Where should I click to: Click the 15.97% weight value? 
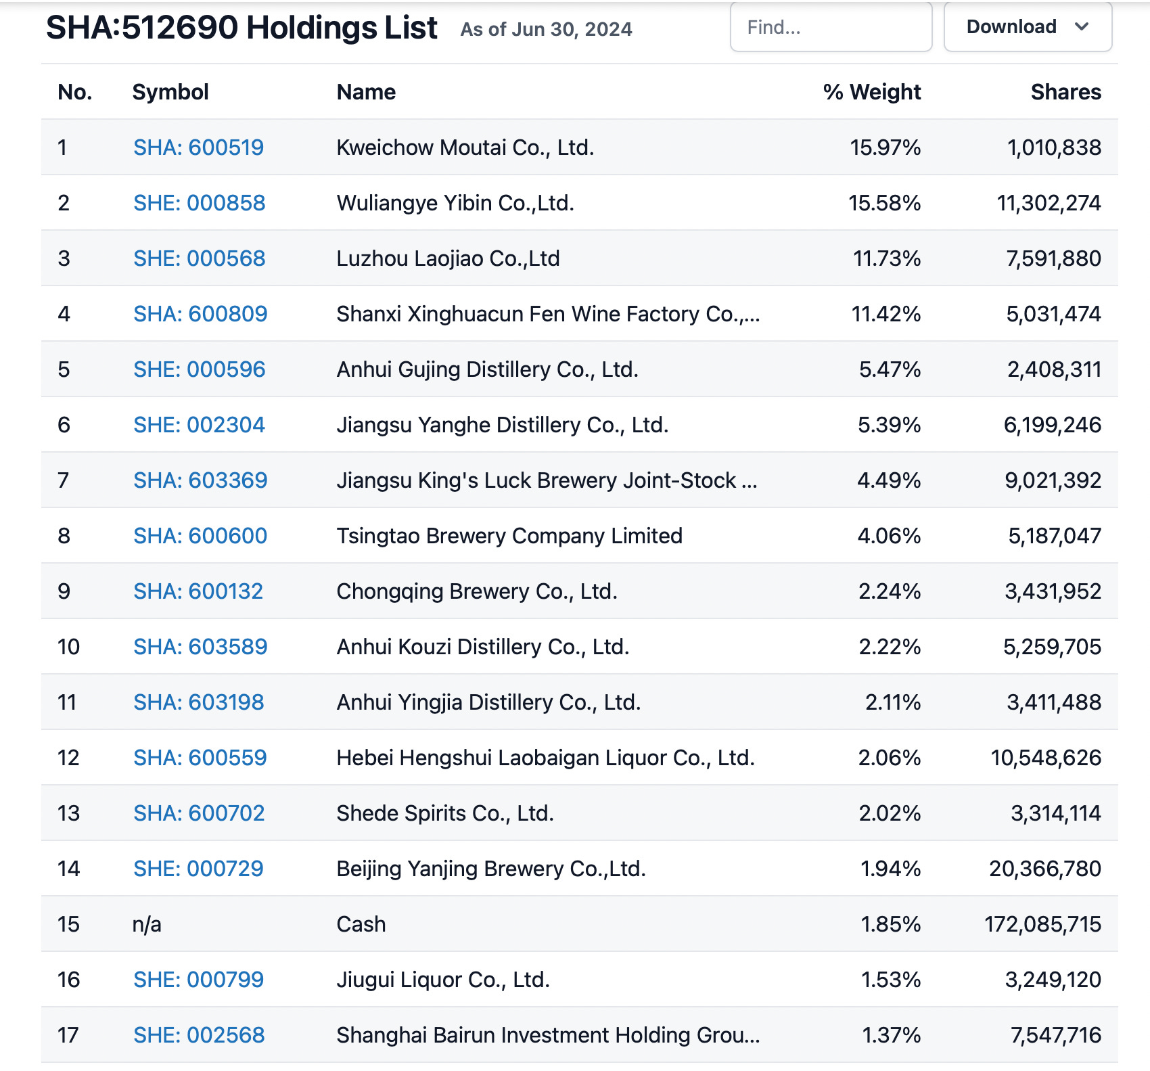click(x=885, y=147)
